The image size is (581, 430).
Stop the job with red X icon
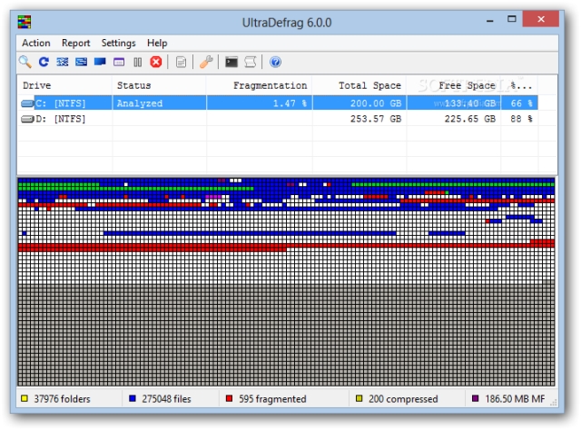tap(156, 62)
